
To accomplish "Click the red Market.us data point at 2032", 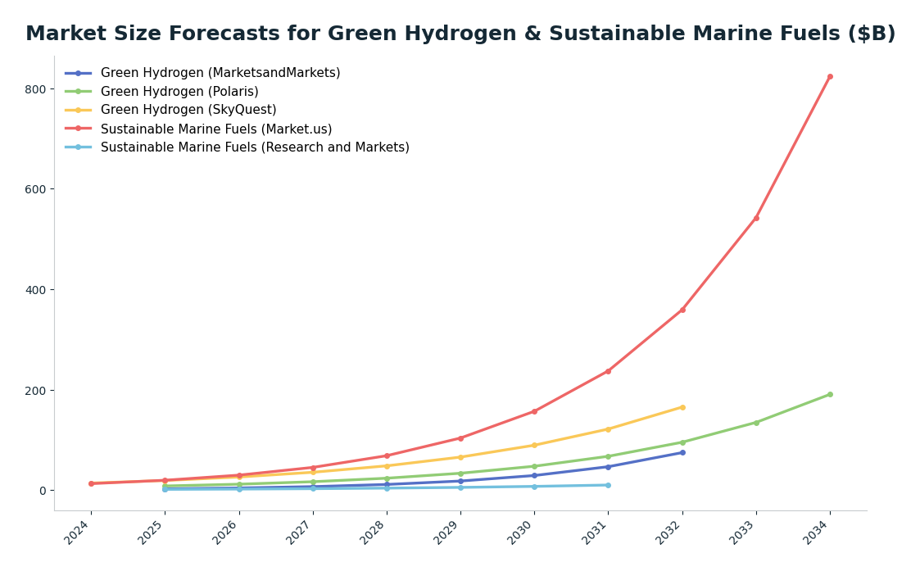I will point(682,310).
